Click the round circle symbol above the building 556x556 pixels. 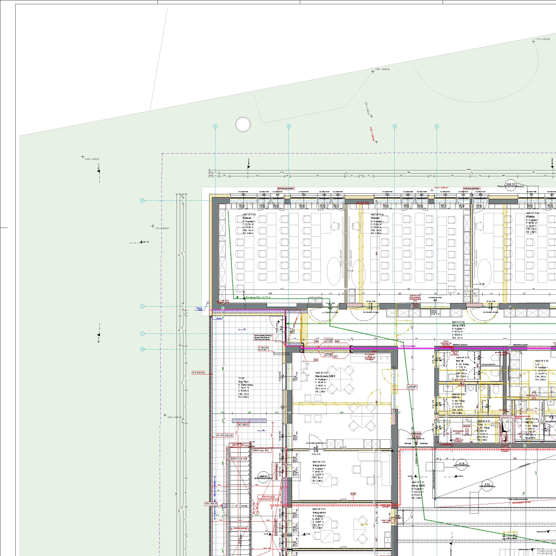pos(243,125)
